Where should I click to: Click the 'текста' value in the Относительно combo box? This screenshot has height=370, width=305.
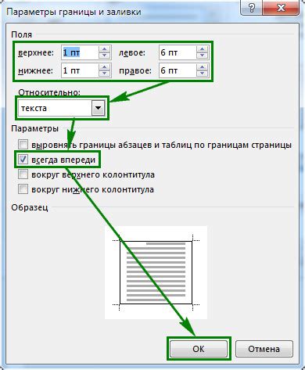point(34,108)
